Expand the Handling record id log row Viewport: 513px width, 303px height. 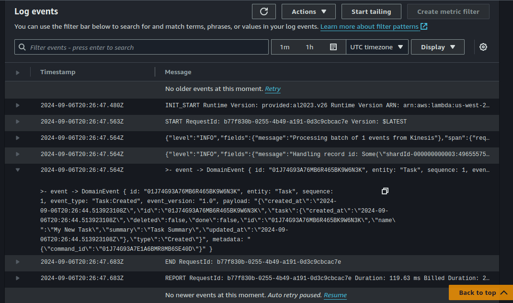pos(18,154)
